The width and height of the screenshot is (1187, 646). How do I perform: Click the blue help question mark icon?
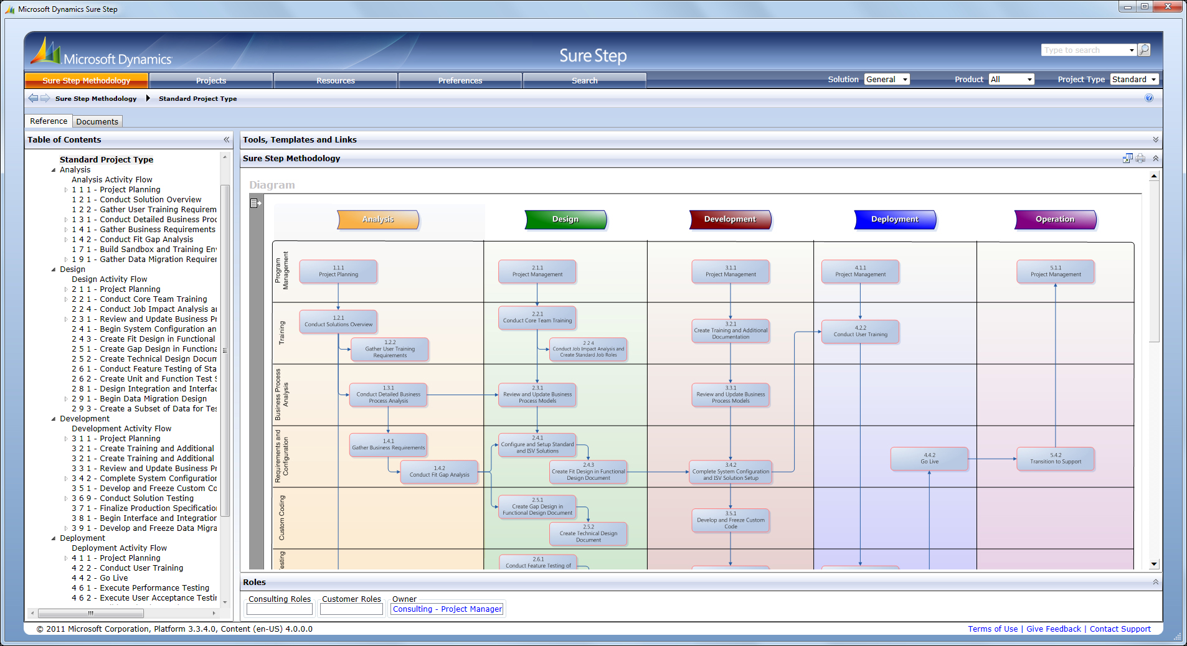point(1149,98)
